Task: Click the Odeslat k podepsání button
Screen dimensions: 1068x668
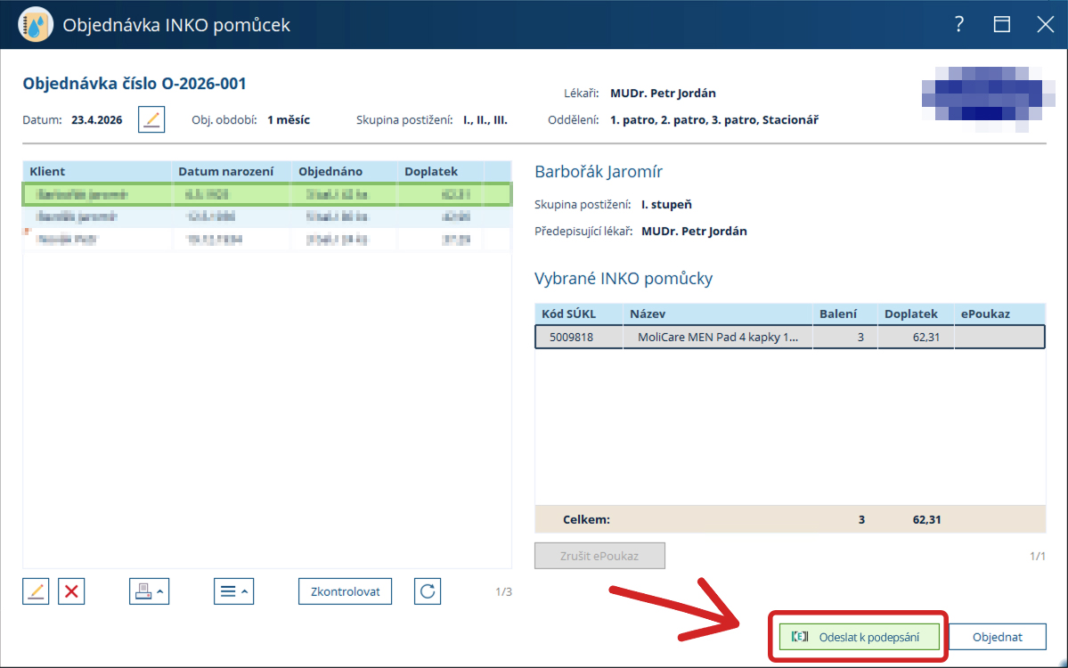Action: click(x=860, y=637)
